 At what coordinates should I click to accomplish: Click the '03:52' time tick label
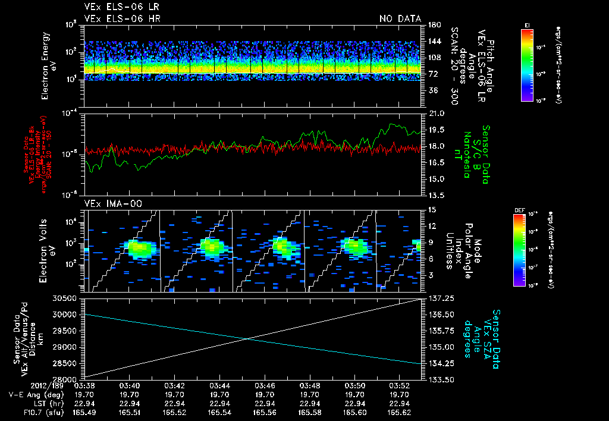(x=400, y=386)
